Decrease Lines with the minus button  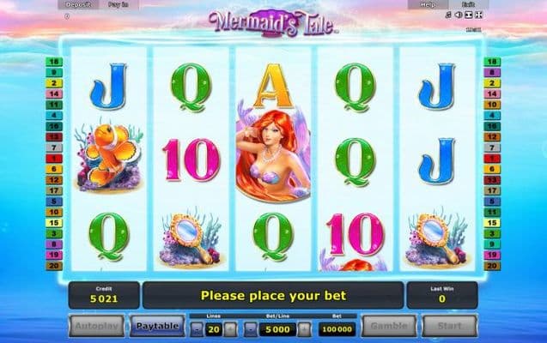197,329
